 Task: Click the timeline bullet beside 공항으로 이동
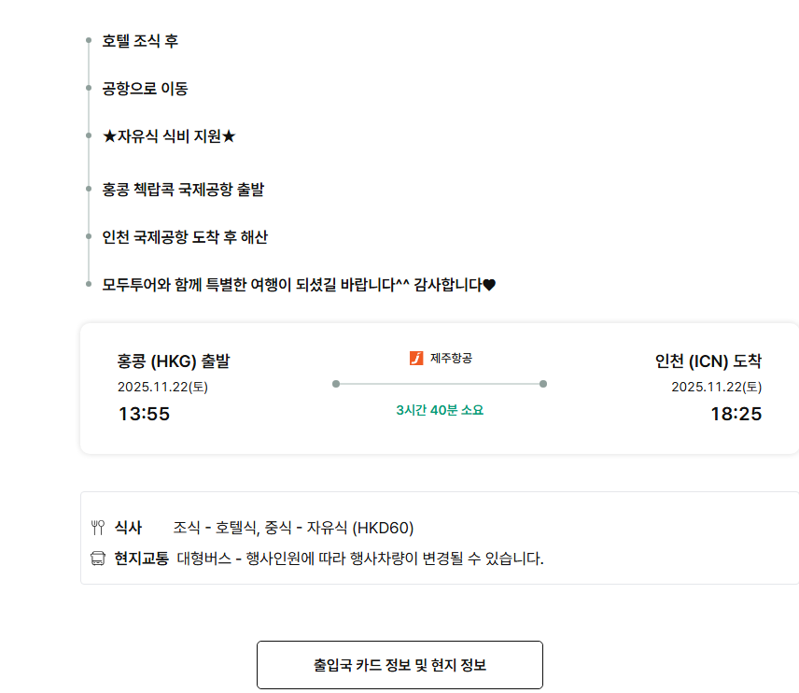click(88, 89)
